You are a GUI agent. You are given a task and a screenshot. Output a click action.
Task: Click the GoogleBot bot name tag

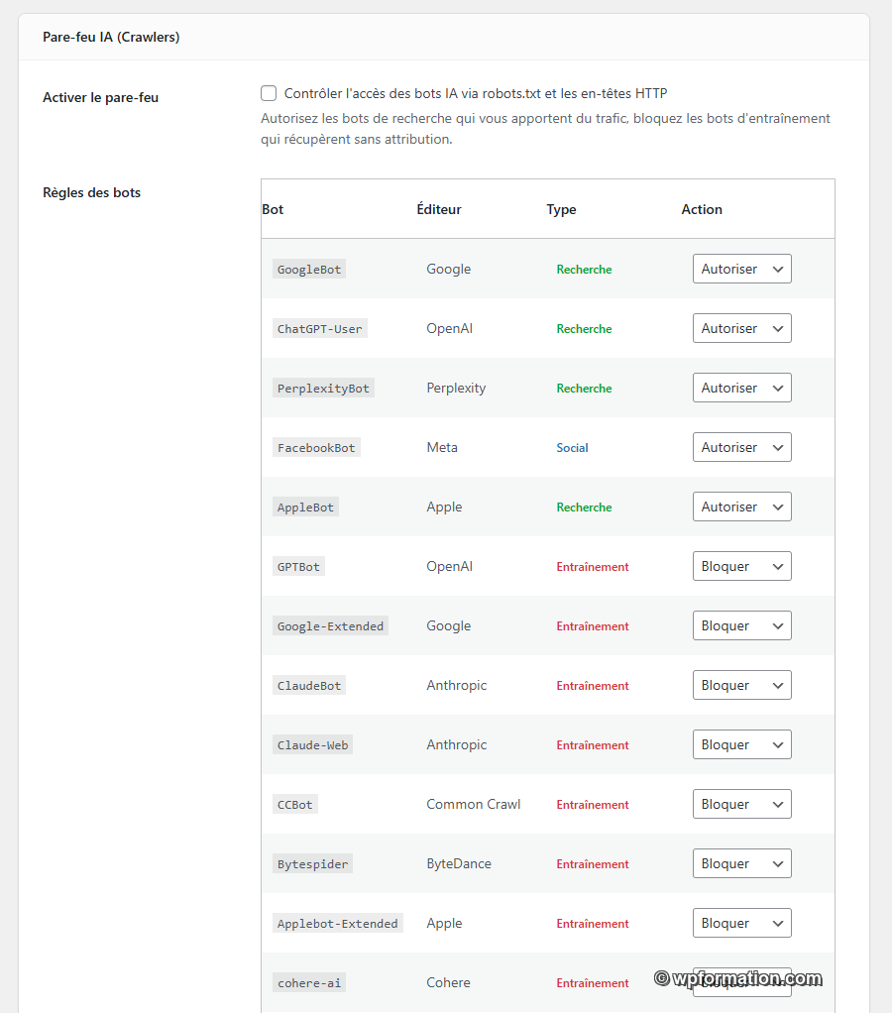tap(309, 270)
